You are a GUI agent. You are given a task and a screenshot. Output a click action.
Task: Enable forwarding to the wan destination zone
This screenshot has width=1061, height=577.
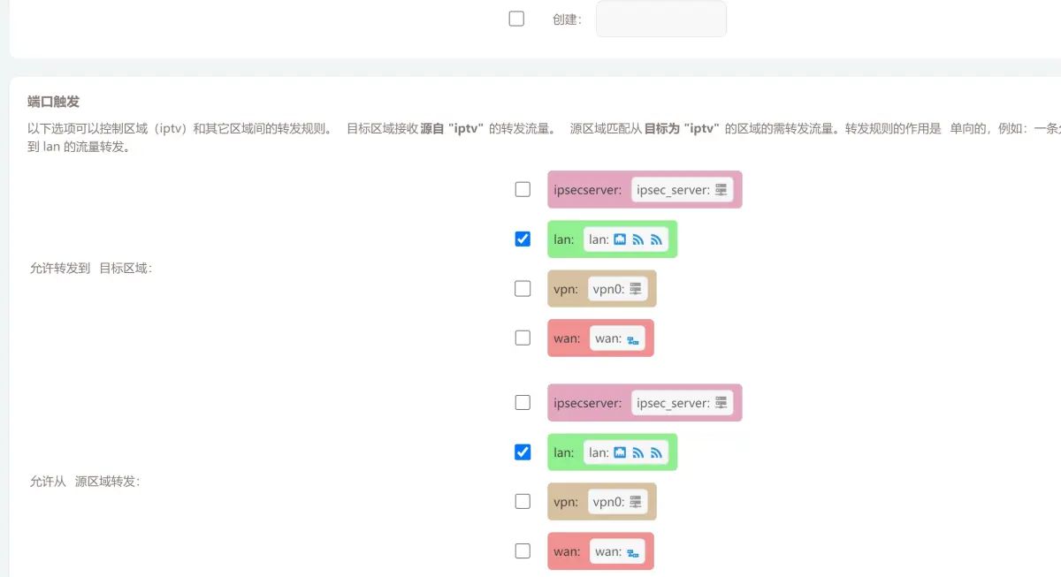[x=522, y=338]
